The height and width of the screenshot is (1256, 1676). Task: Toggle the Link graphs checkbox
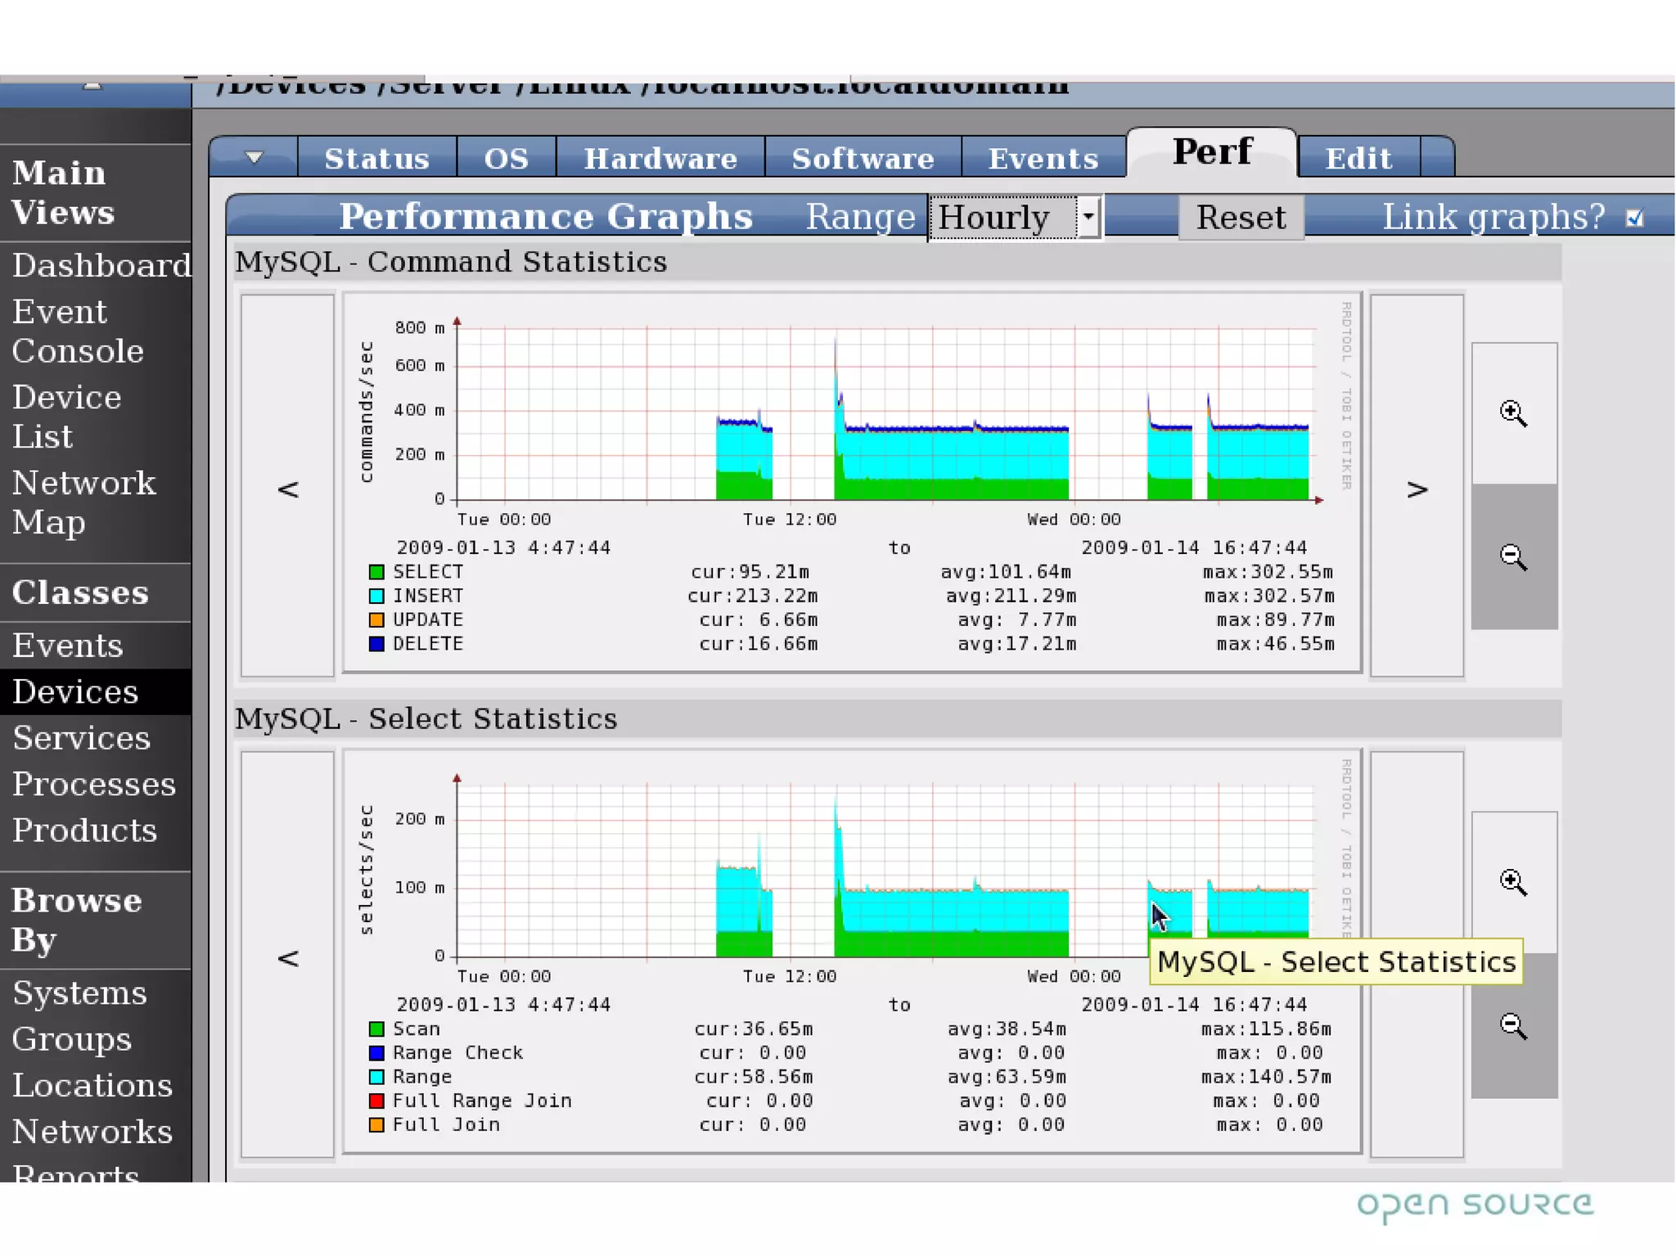[x=1633, y=218]
